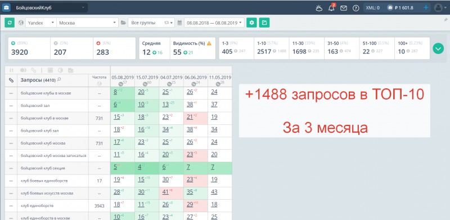Click the sort arrows icon in table toolbar
This screenshot has height=220, width=450.
(11, 70)
